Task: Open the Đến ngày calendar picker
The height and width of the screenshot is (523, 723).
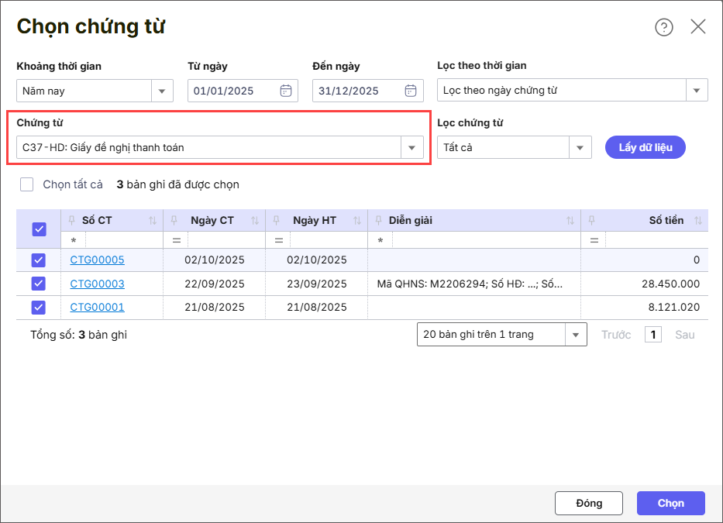Action: [411, 91]
